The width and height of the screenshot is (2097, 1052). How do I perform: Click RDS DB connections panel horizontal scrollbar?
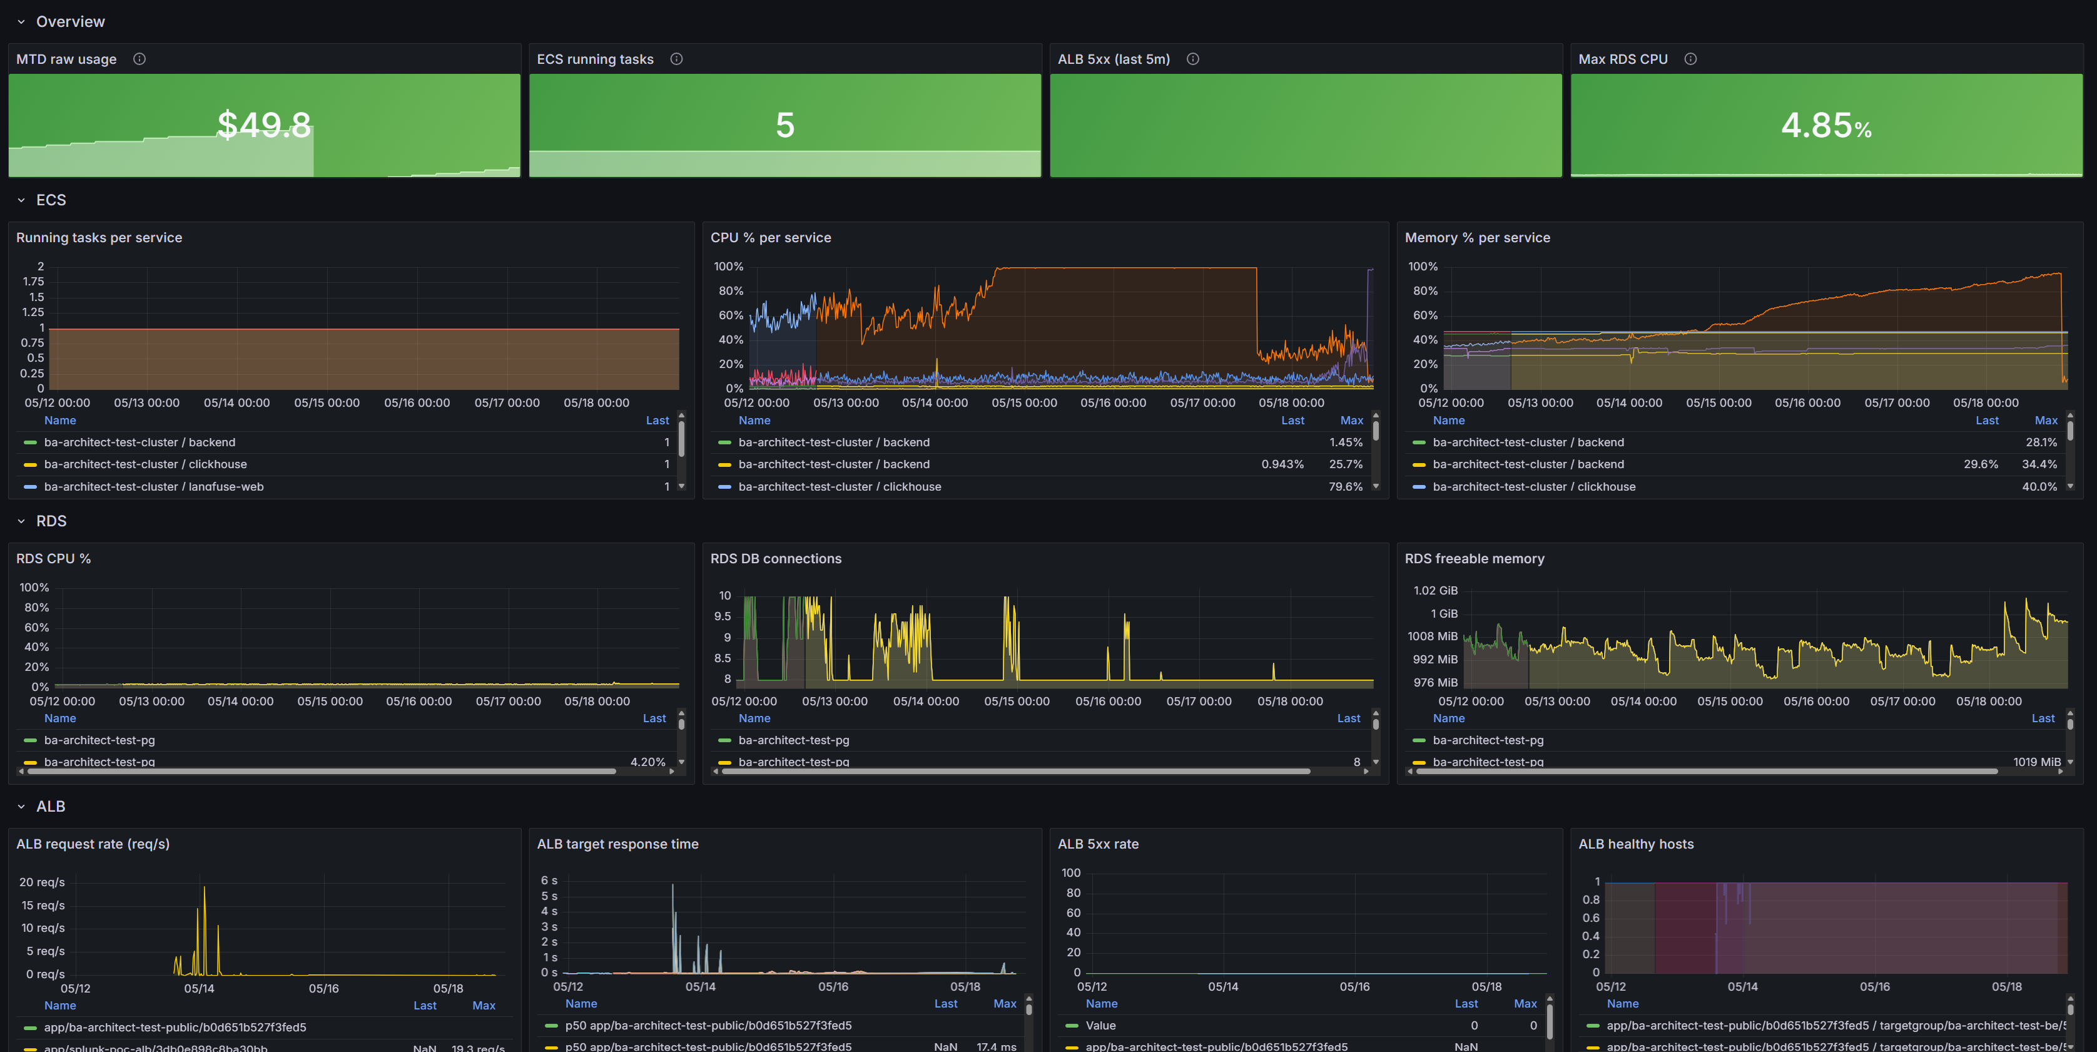[1016, 771]
